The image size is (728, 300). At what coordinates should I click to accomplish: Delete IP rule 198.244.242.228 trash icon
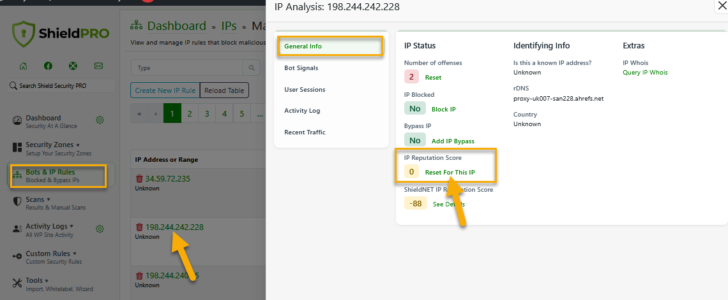click(139, 227)
